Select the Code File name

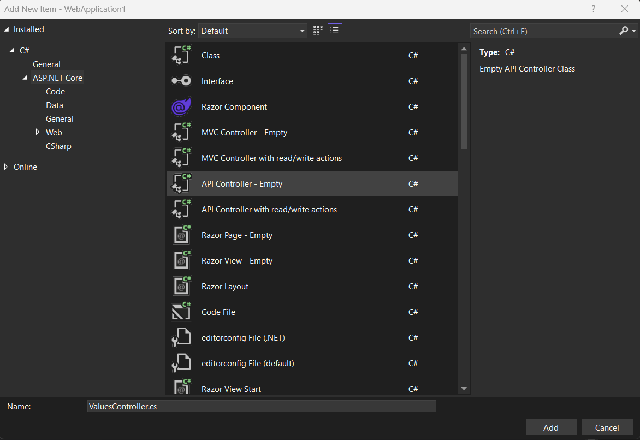coord(218,312)
